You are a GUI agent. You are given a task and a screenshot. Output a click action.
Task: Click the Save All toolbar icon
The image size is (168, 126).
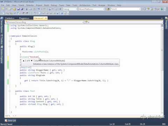22,9
